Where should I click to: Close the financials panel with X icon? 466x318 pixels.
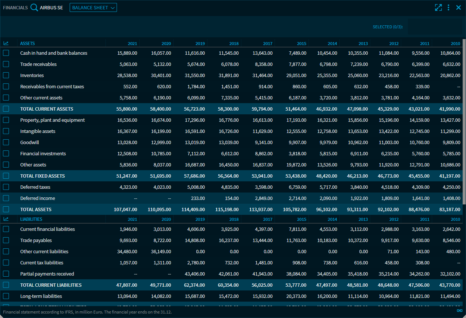point(459,7)
